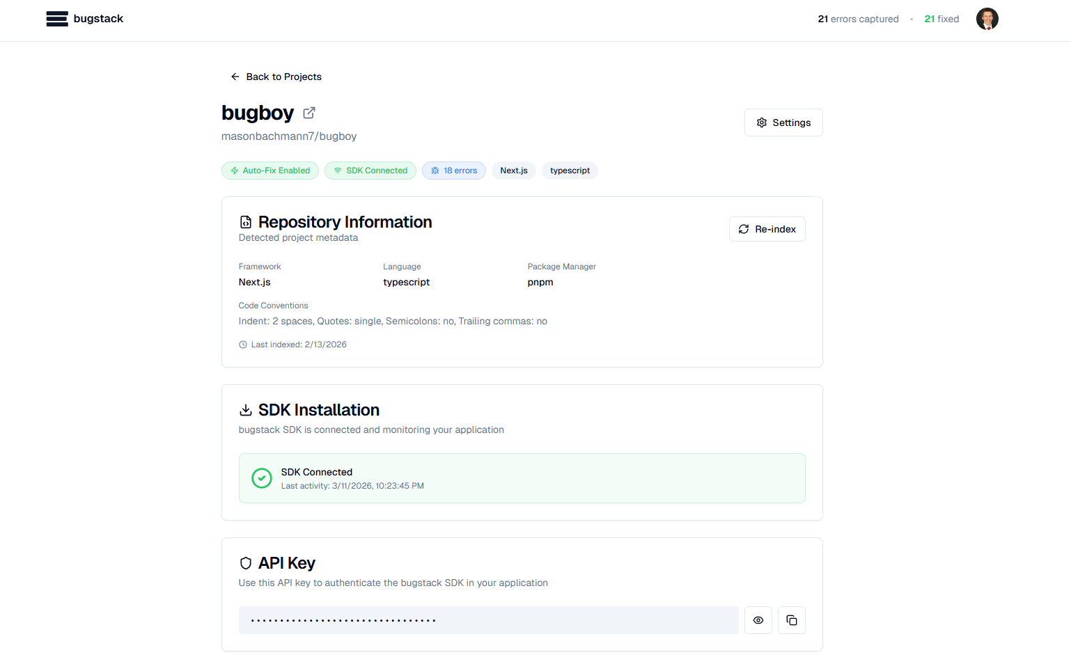Click the download icon beside SDK Installation
This screenshot has height=655, width=1071.
[x=245, y=409]
